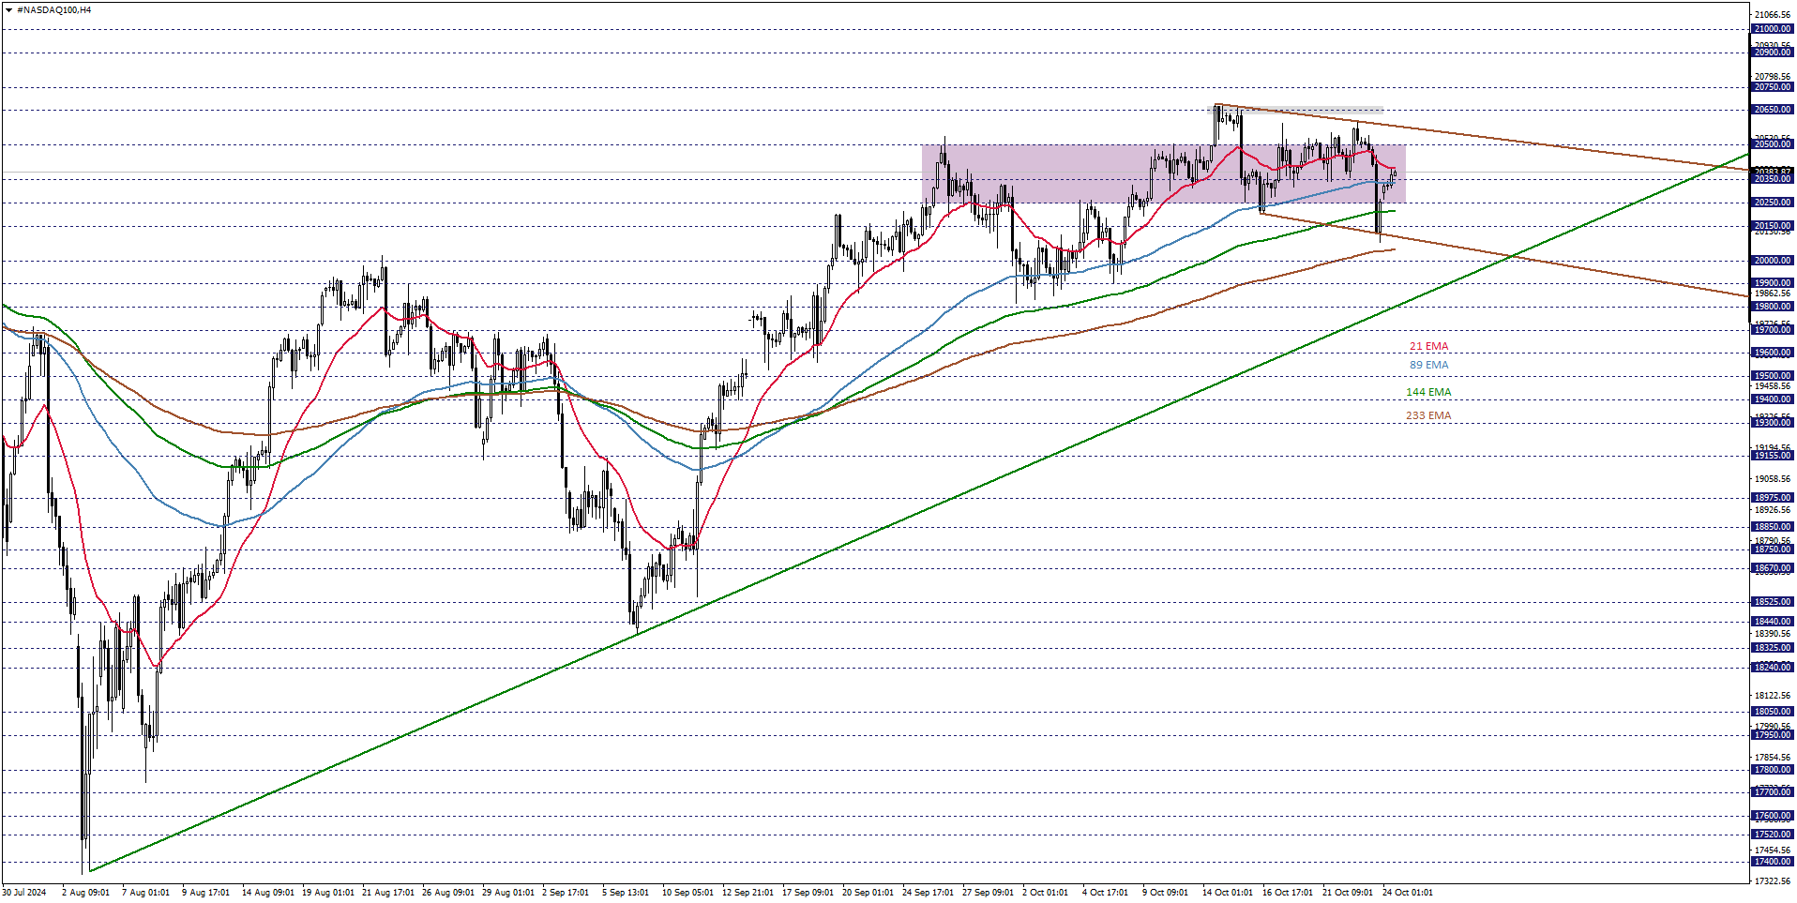Click the 19300.00 price level label

tap(1772, 423)
